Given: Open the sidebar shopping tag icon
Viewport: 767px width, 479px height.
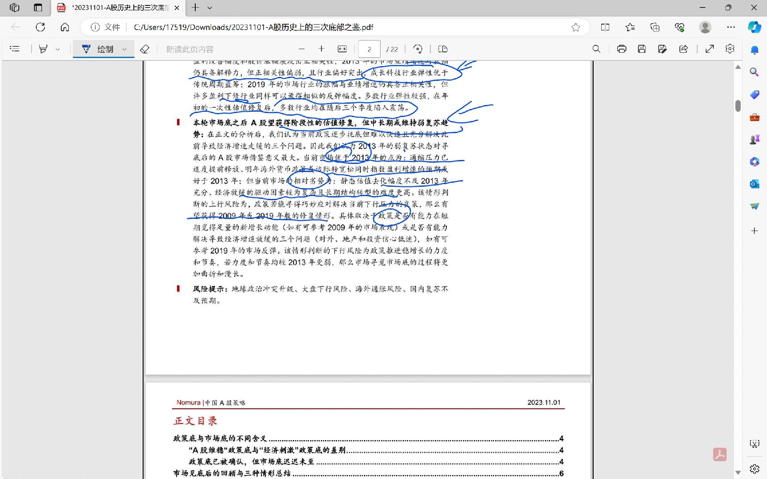Looking at the screenshot, I should 754,95.
